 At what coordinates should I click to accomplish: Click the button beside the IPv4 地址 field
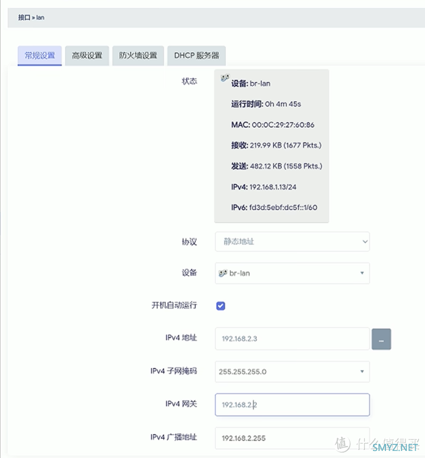(x=381, y=339)
